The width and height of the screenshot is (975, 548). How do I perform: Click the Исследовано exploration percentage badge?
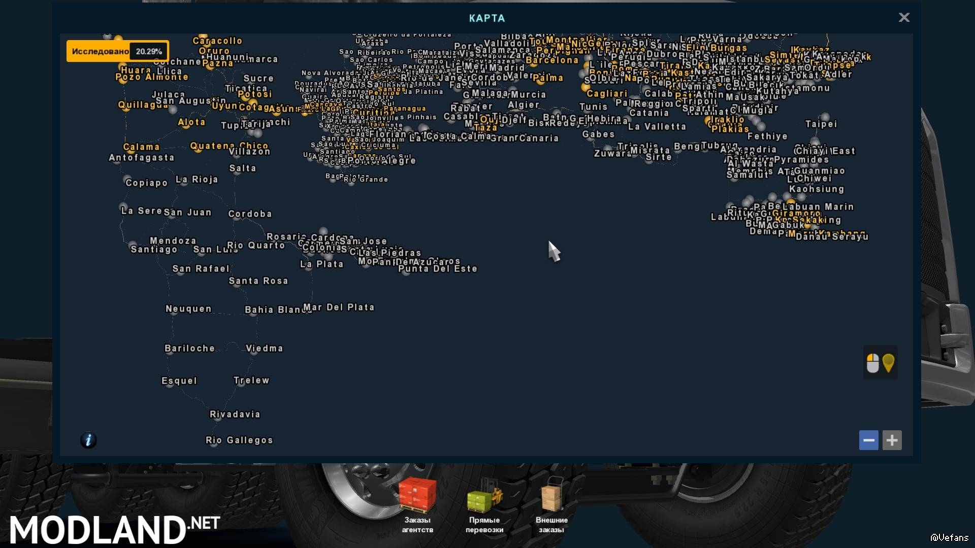click(117, 51)
